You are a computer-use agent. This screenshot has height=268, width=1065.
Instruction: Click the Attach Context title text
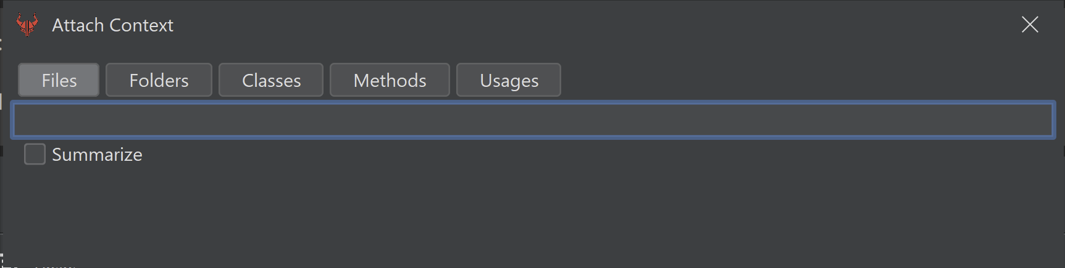click(x=112, y=25)
